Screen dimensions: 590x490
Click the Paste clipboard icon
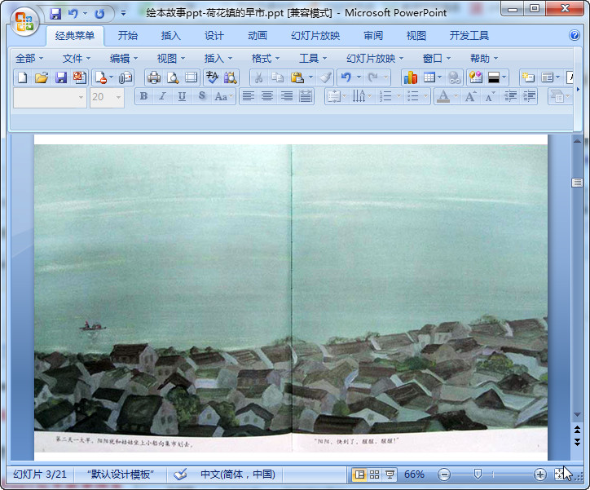coord(297,77)
